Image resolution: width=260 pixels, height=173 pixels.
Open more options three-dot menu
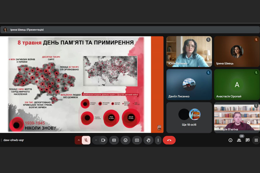tap(158, 140)
